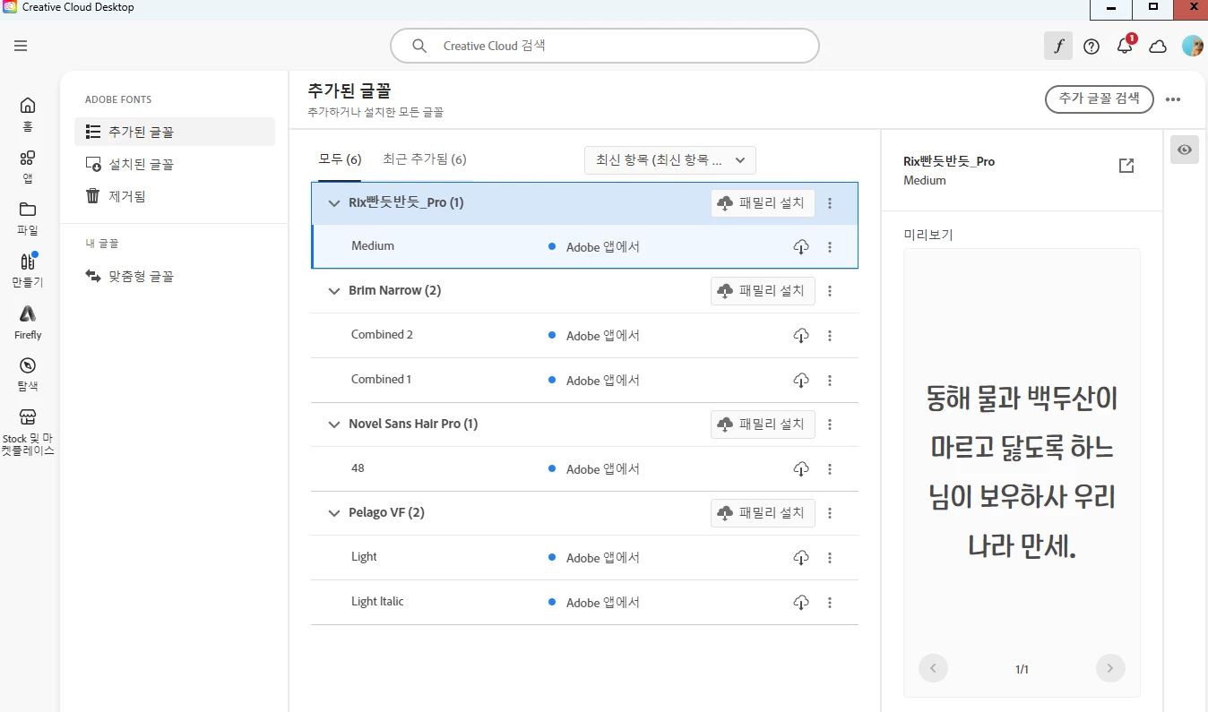Viewport: 1208px width, 712px height.
Task: Download the Combined 1 font
Action: pos(801,380)
